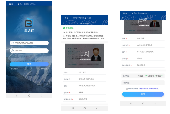This screenshot has width=170, height=114.
Task: Click the 实名注册 title on the 11:20 screen
Action: coord(84,23)
